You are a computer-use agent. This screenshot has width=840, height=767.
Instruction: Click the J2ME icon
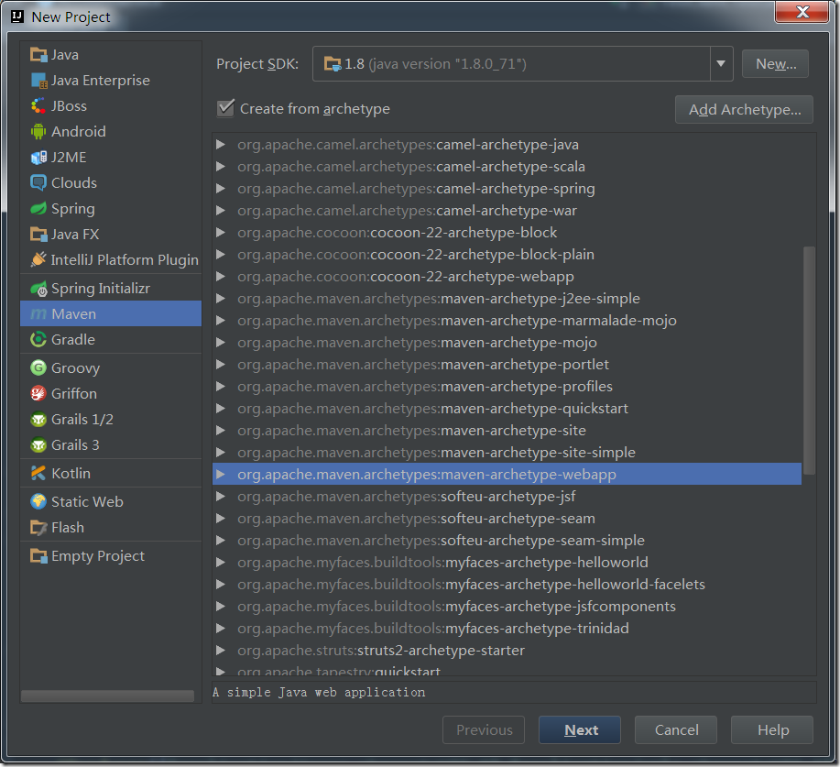pos(38,157)
